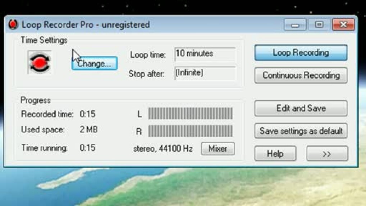
Task: Start Continuous Recording
Action: click(301, 75)
